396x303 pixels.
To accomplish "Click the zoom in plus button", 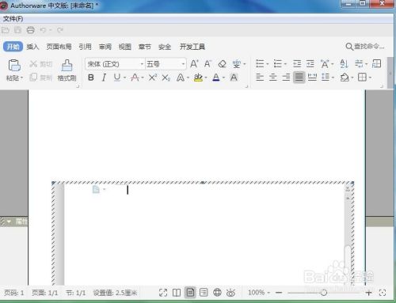I will coord(368,293).
